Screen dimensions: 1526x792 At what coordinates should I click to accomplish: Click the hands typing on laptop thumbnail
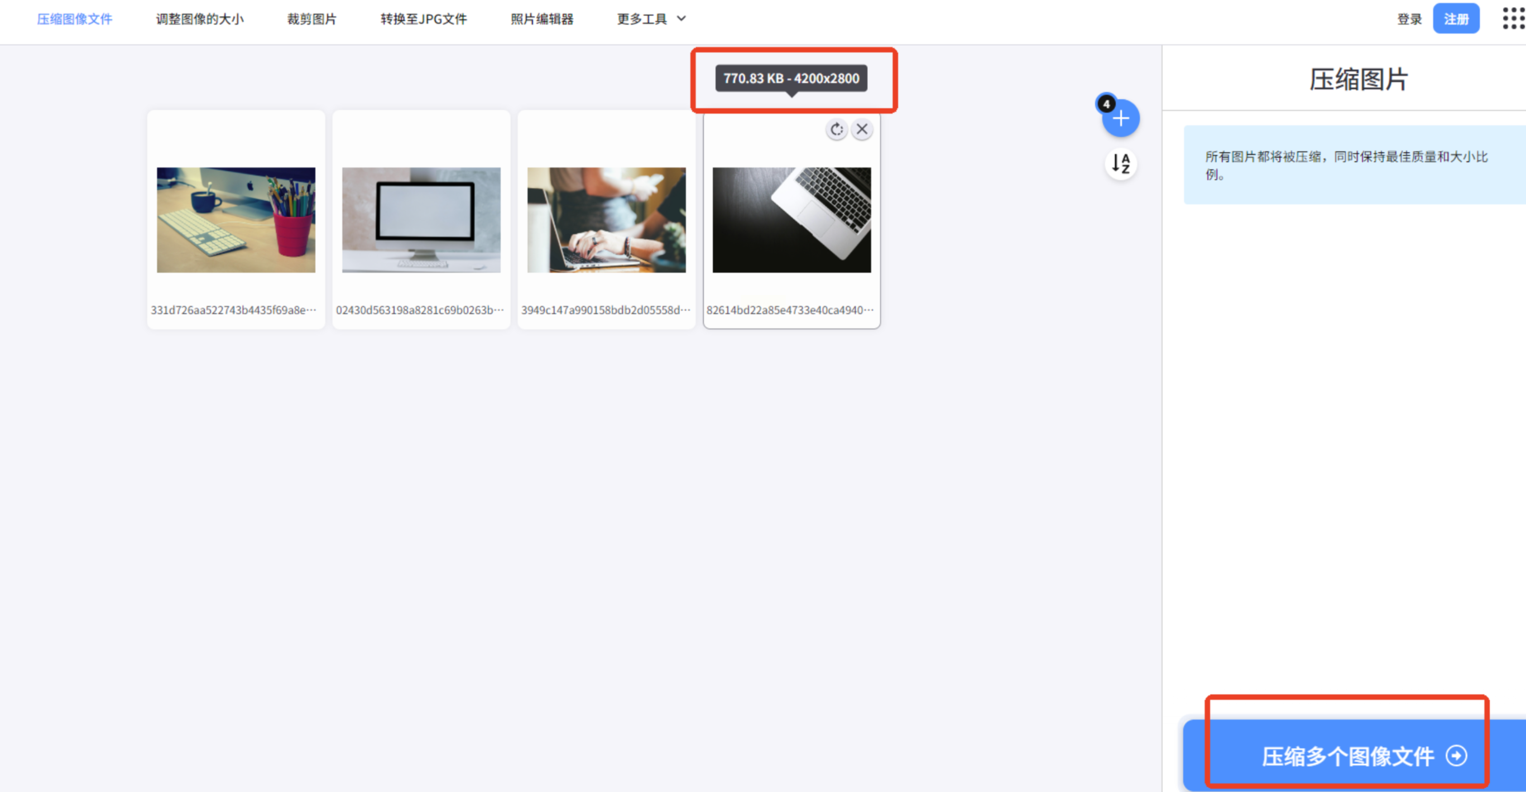[x=607, y=220]
